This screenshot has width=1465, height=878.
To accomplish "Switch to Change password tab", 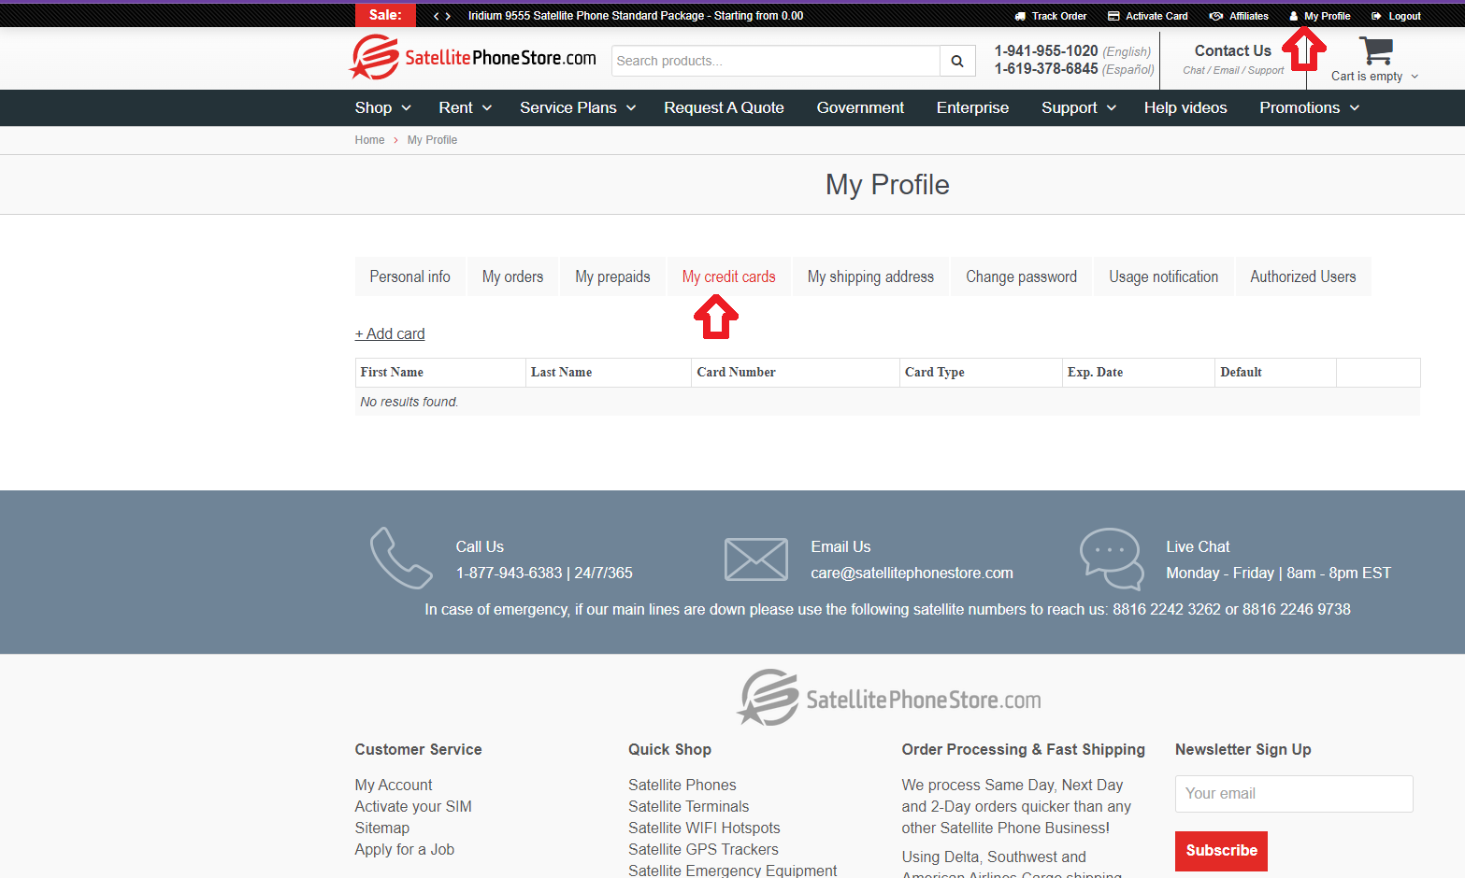I will pos(1021,276).
